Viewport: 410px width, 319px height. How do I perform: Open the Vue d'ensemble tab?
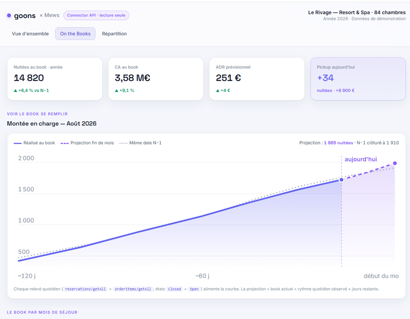(x=30, y=34)
